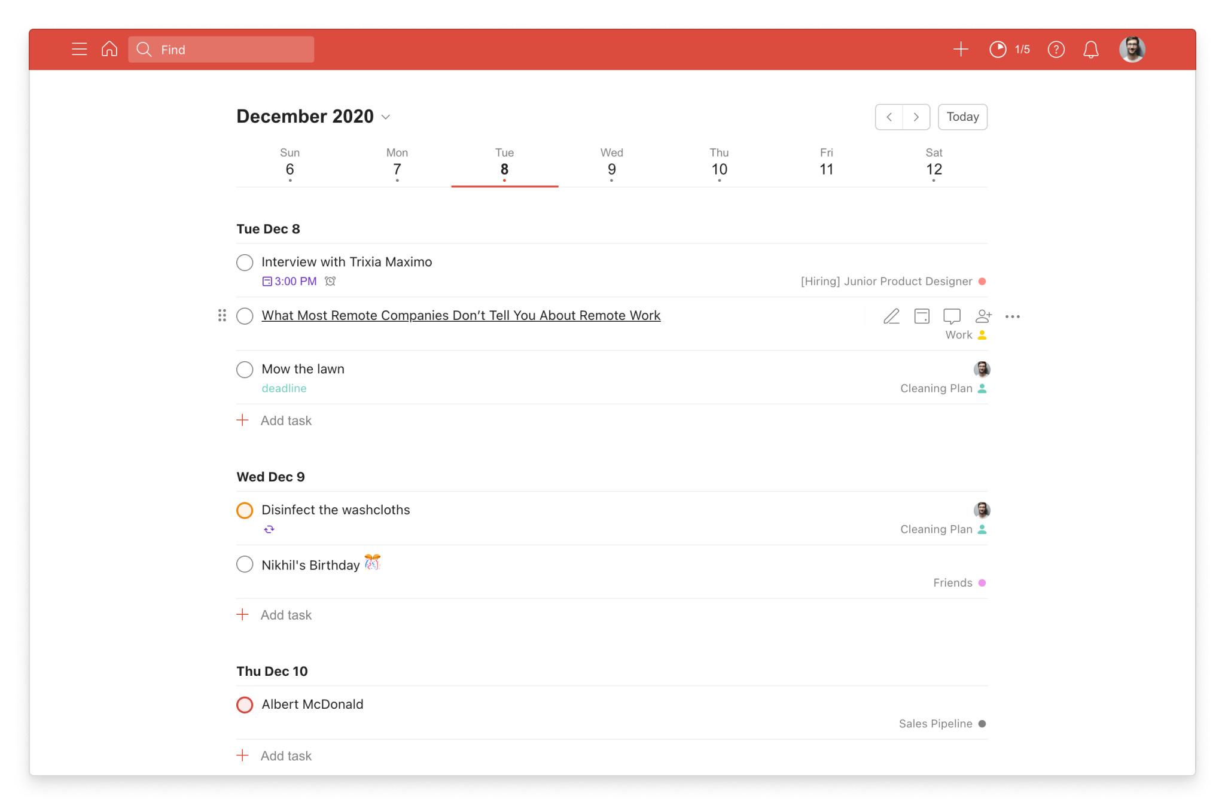Image resolution: width=1225 pixels, height=805 pixels.
Task: Click the back navigation chevron arrow
Action: 889,117
